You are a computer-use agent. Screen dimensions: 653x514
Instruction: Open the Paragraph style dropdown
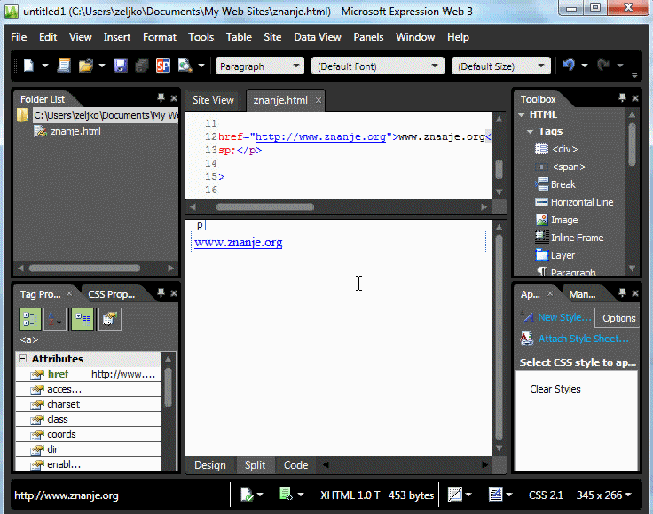(260, 66)
